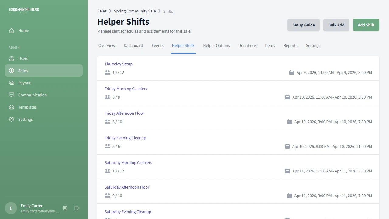Open the Helper Options tab
The image size is (389, 219).
216,45
